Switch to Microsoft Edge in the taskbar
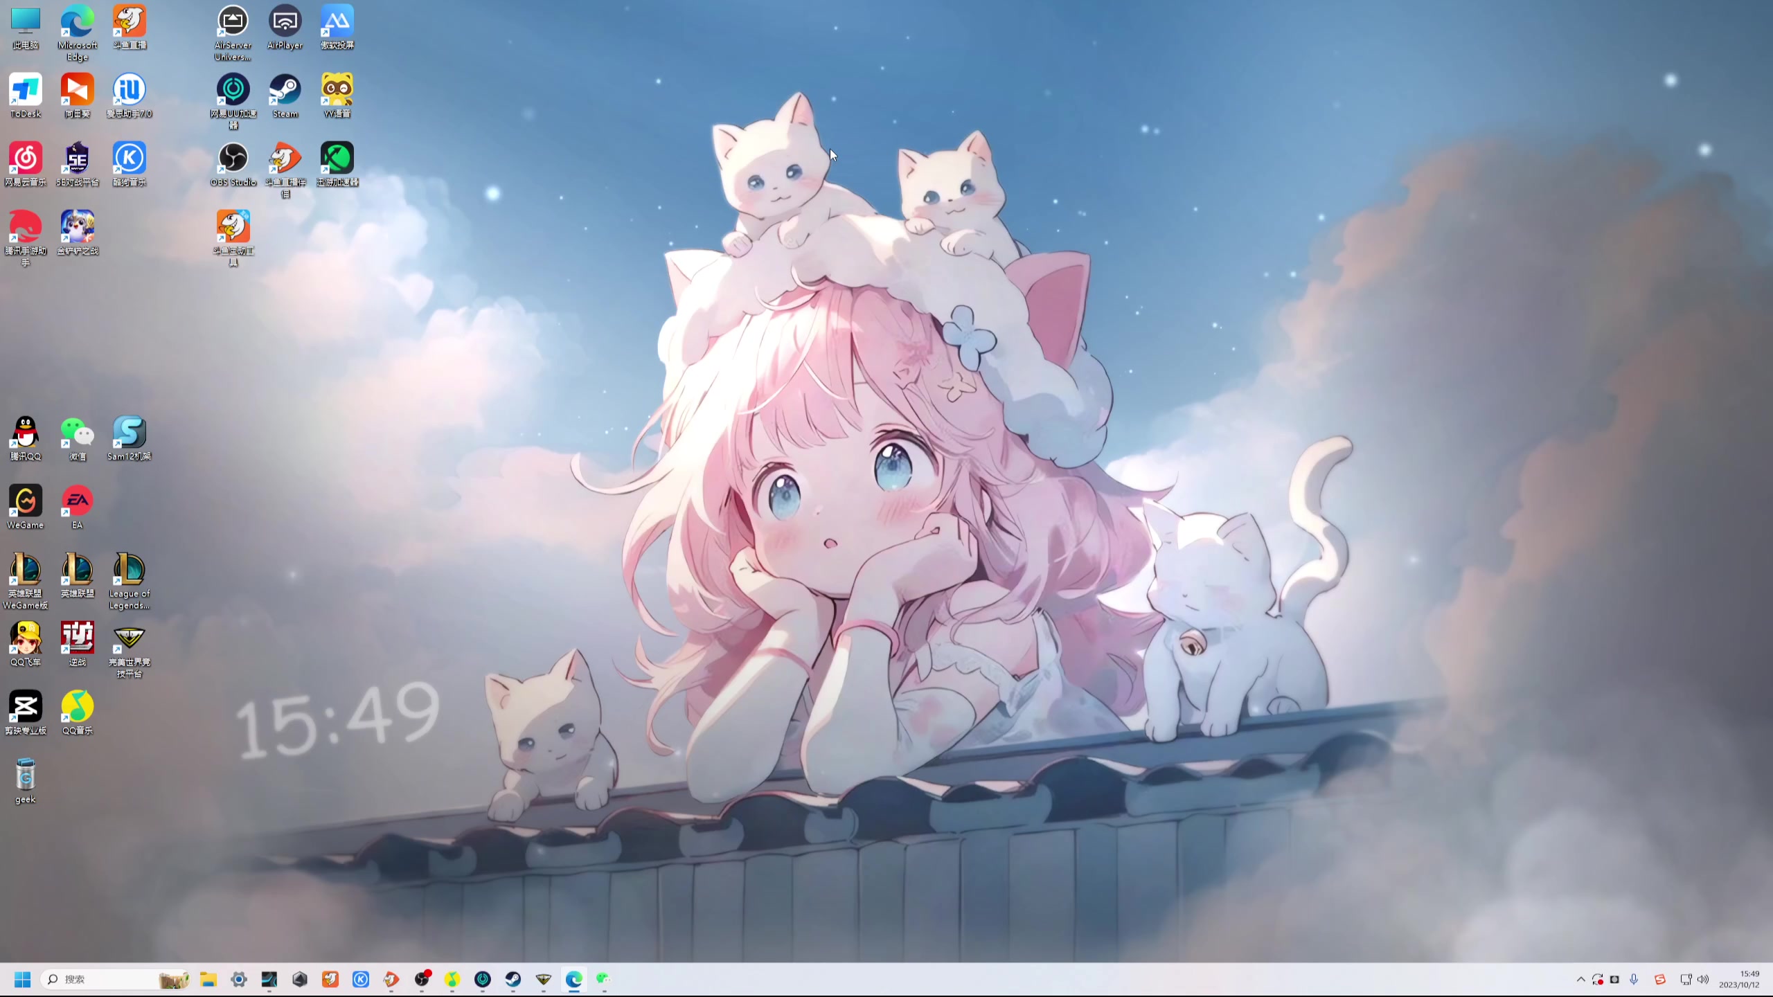 [x=574, y=979]
